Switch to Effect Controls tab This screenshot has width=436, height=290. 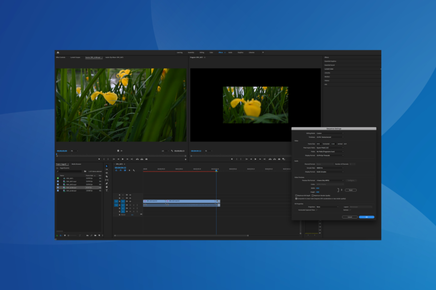pyautogui.click(x=61, y=58)
